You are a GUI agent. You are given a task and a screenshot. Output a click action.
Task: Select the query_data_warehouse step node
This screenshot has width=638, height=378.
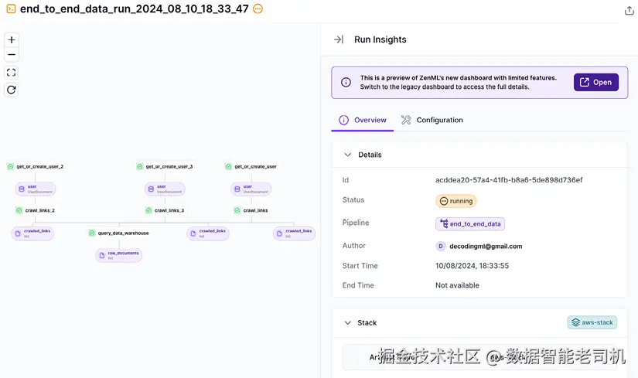coord(119,233)
